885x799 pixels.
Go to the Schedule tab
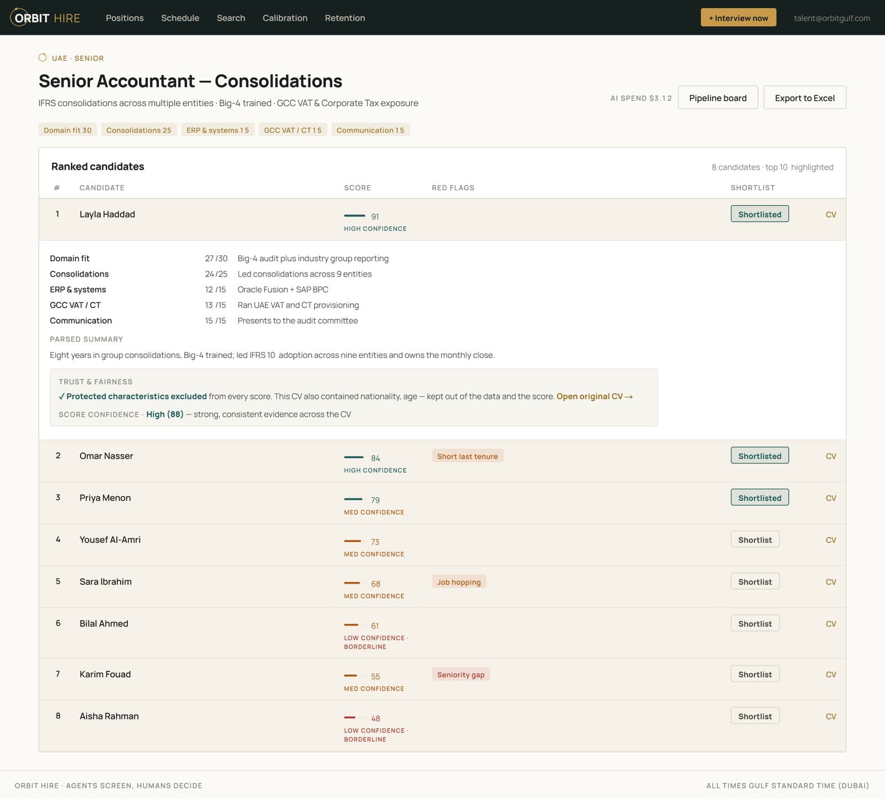coord(180,18)
